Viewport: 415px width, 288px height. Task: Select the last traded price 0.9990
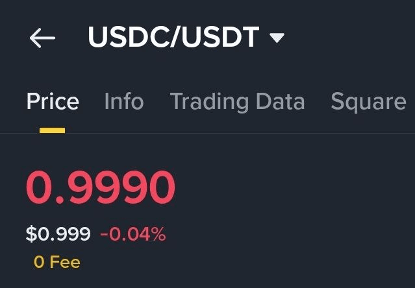click(x=101, y=188)
